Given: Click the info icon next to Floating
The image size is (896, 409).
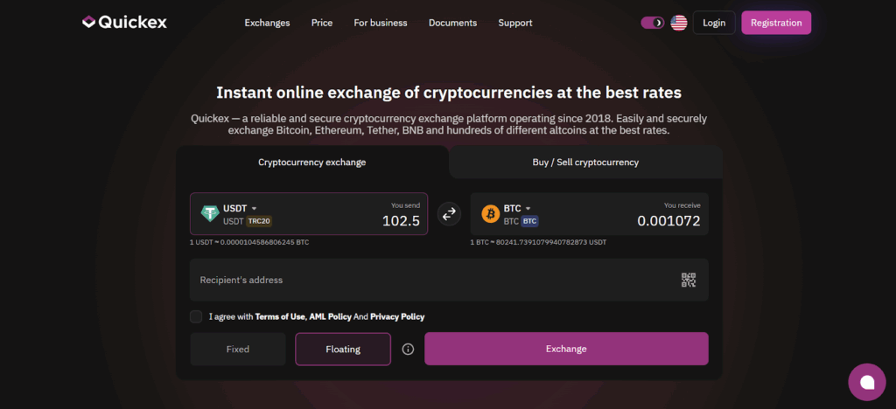Looking at the screenshot, I should [408, 349].
